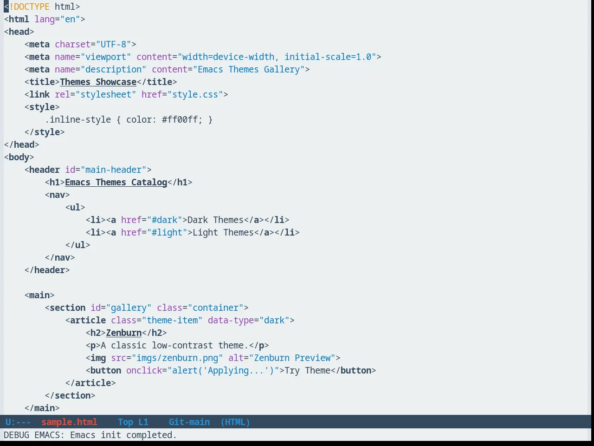The image size is (594, 446).
Task: Click the "main-header" id value
Action: pyautogui.click(x=114, y=170)
